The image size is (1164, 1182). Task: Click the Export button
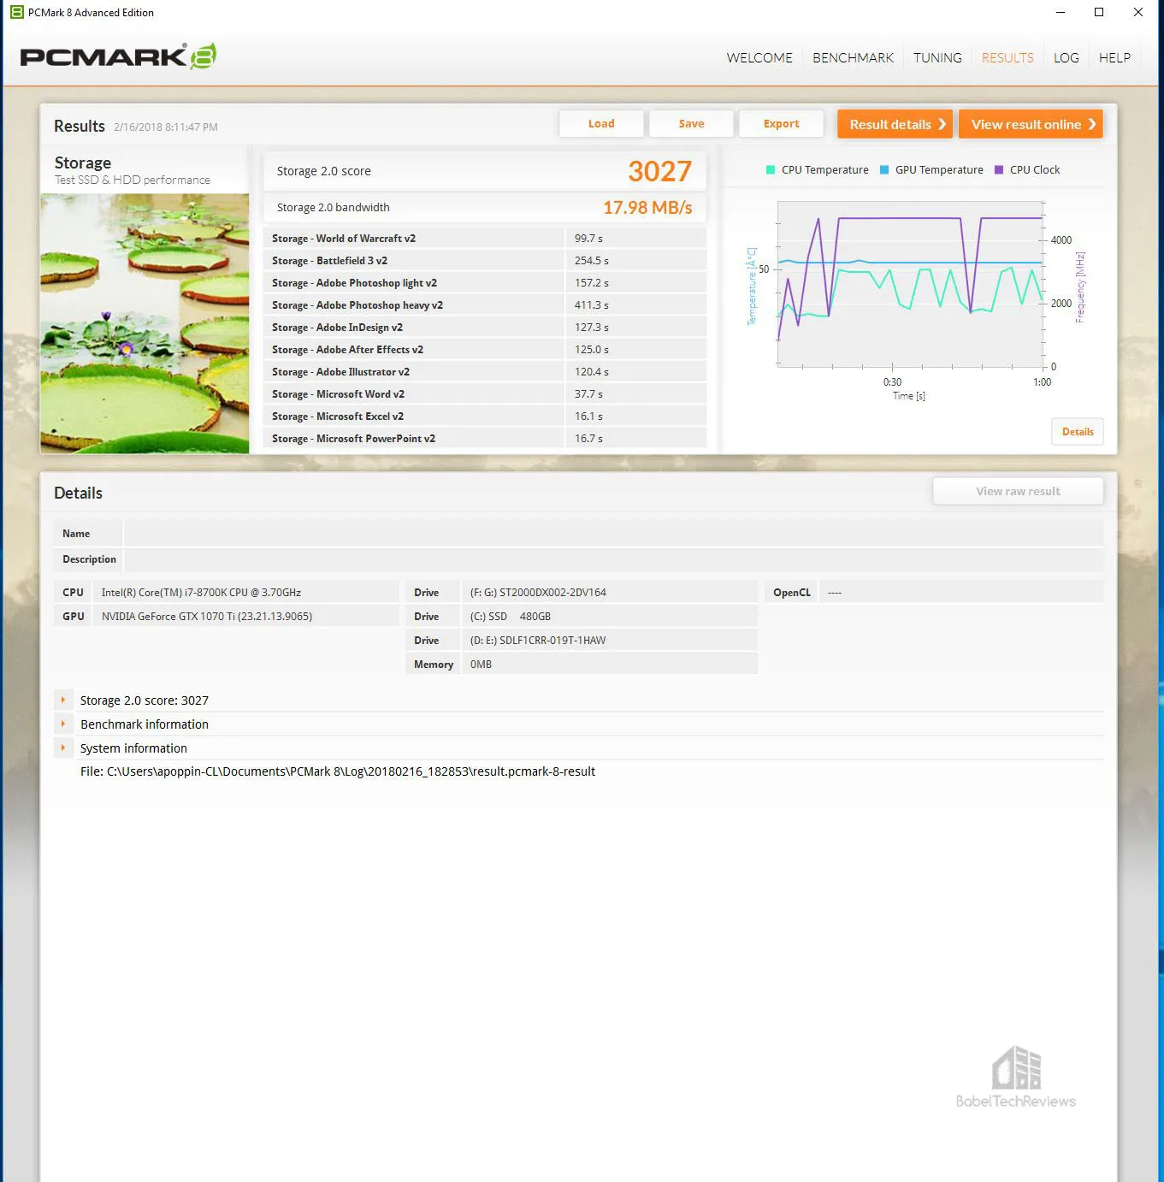pos(781,124)
